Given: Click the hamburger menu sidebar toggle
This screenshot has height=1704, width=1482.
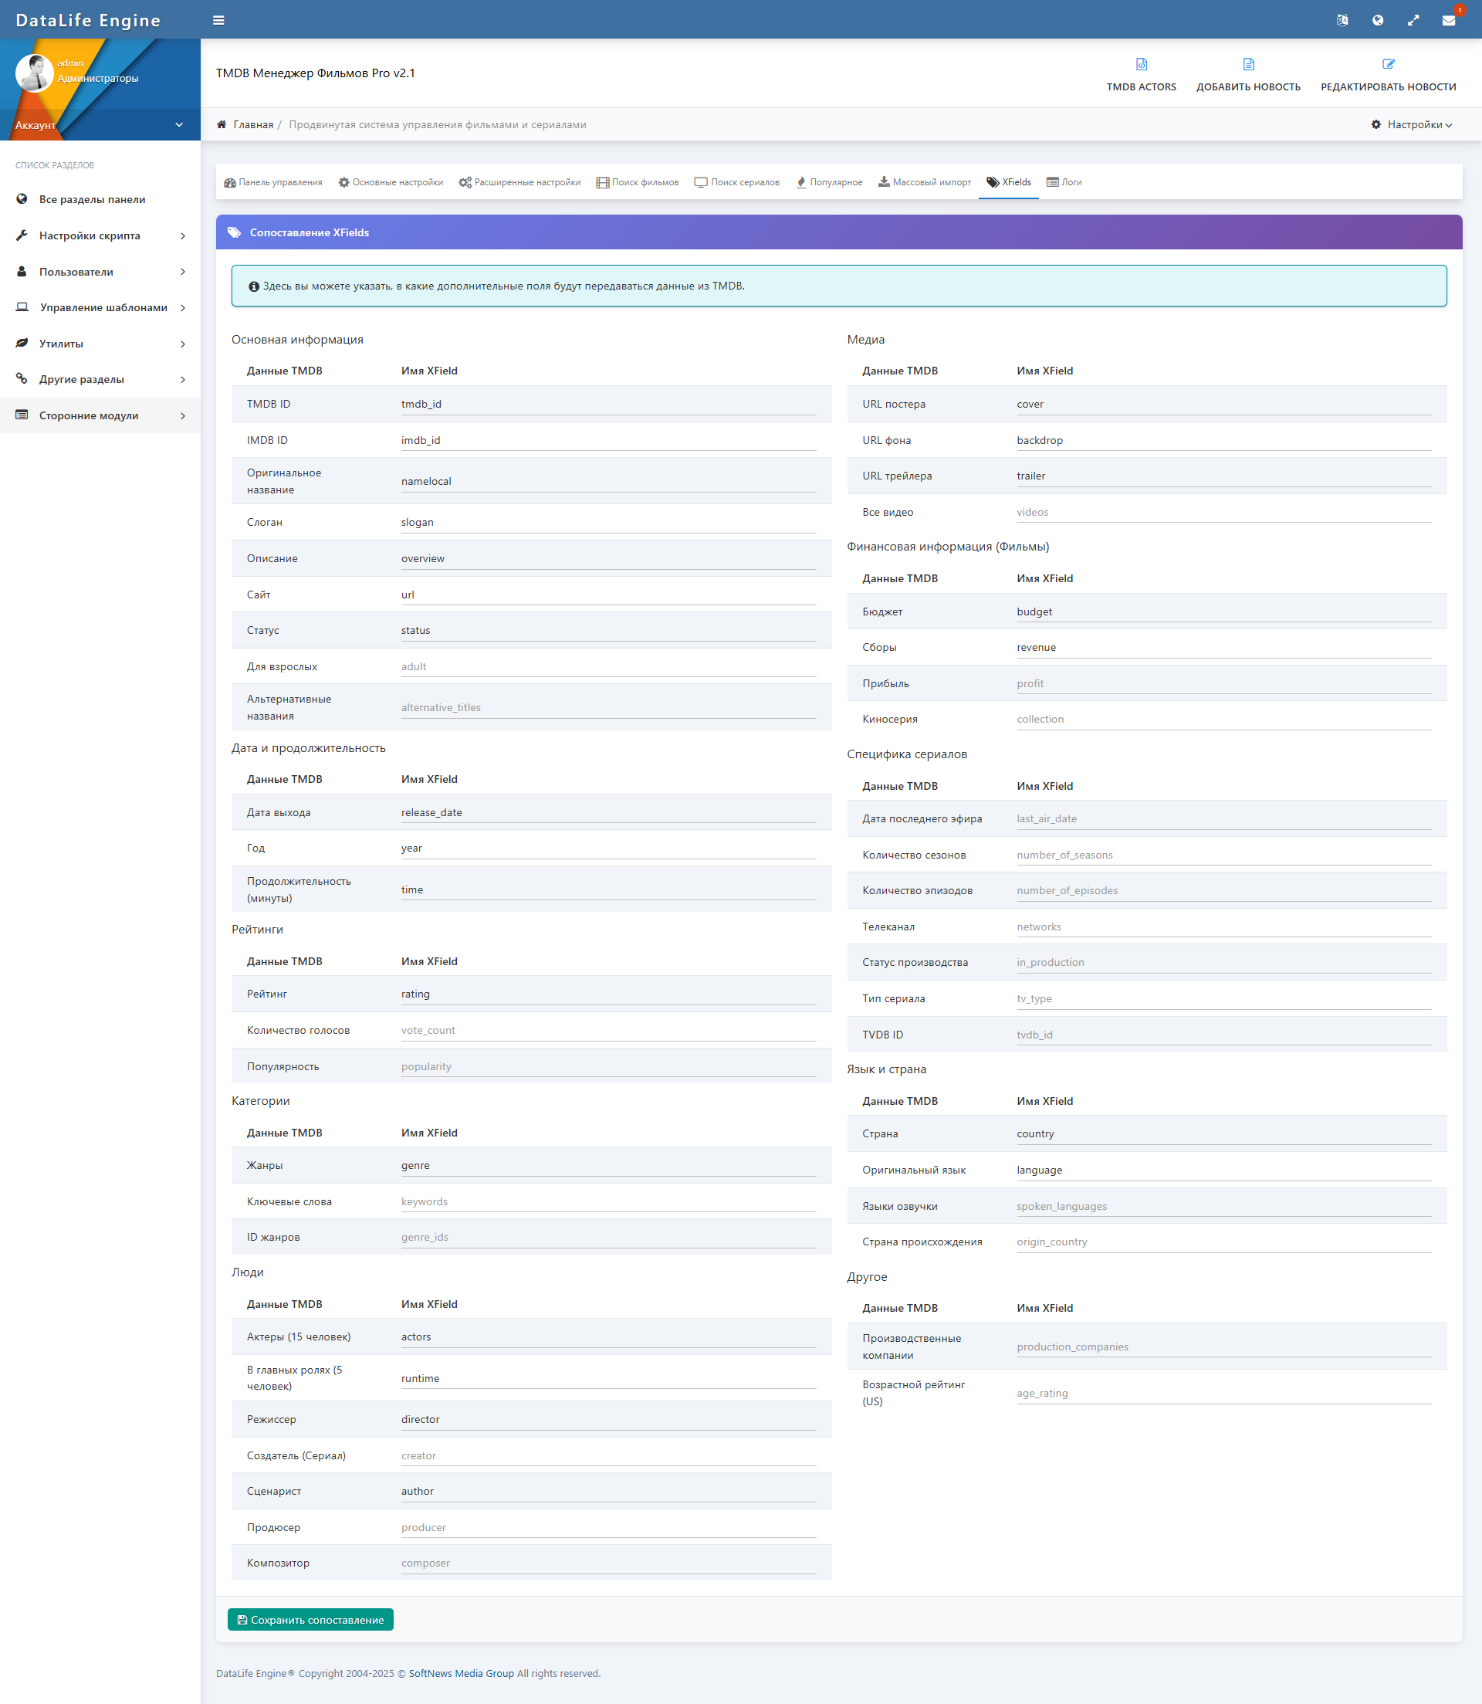Looking at the screenshot, I should pyautogui.click(x=218, y=21).
